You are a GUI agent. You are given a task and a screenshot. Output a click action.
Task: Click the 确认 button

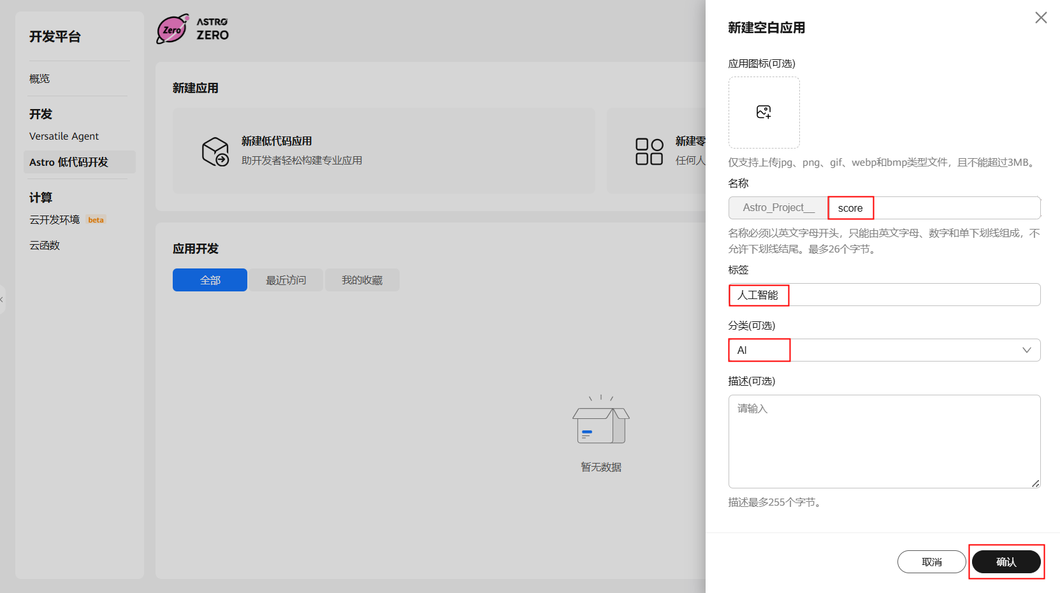point(1006,562)
